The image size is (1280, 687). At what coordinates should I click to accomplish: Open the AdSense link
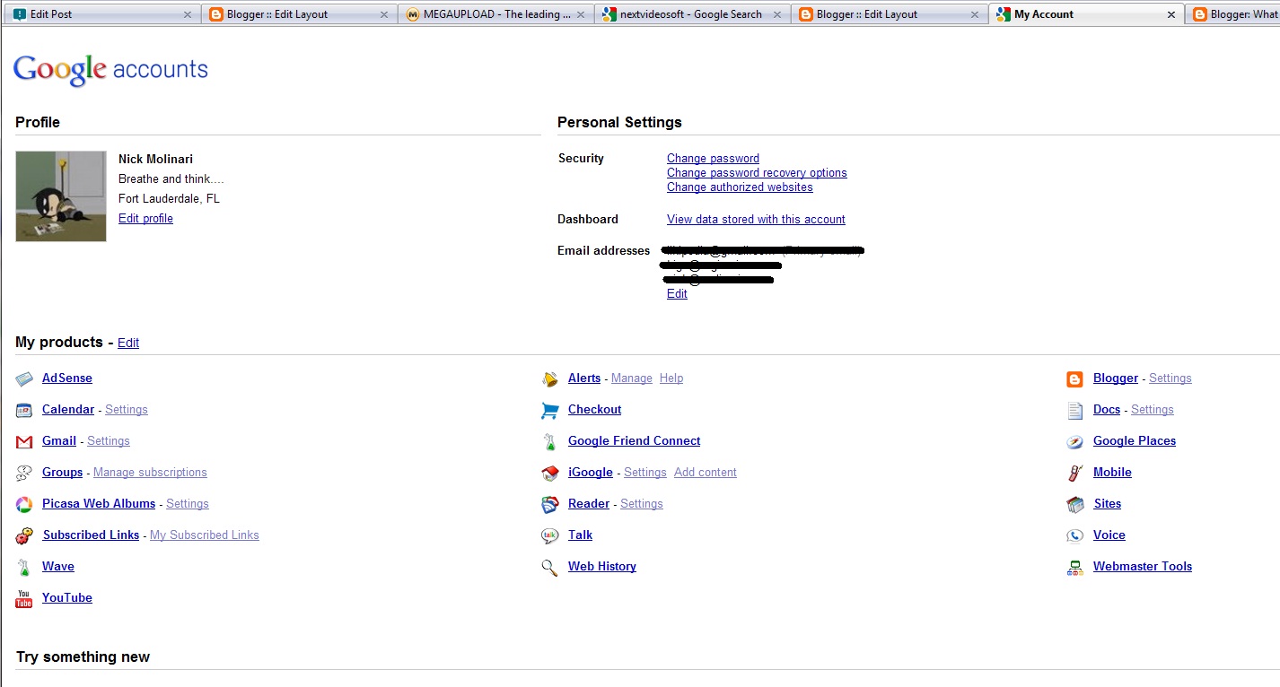(x=67, y=378)
